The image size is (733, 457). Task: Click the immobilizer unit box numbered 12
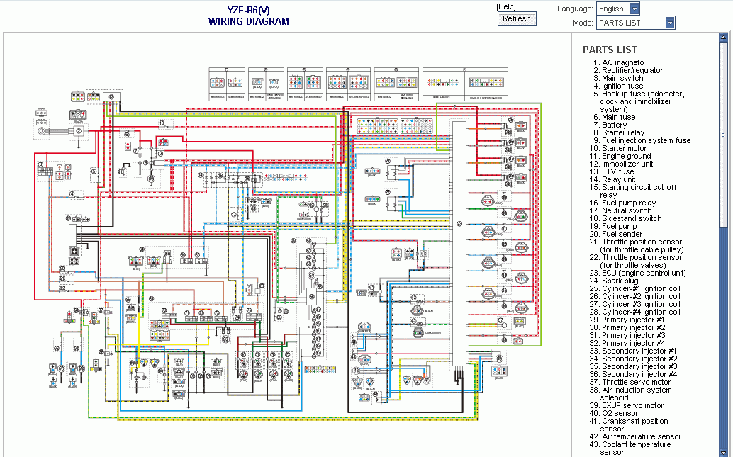point(111,96)
